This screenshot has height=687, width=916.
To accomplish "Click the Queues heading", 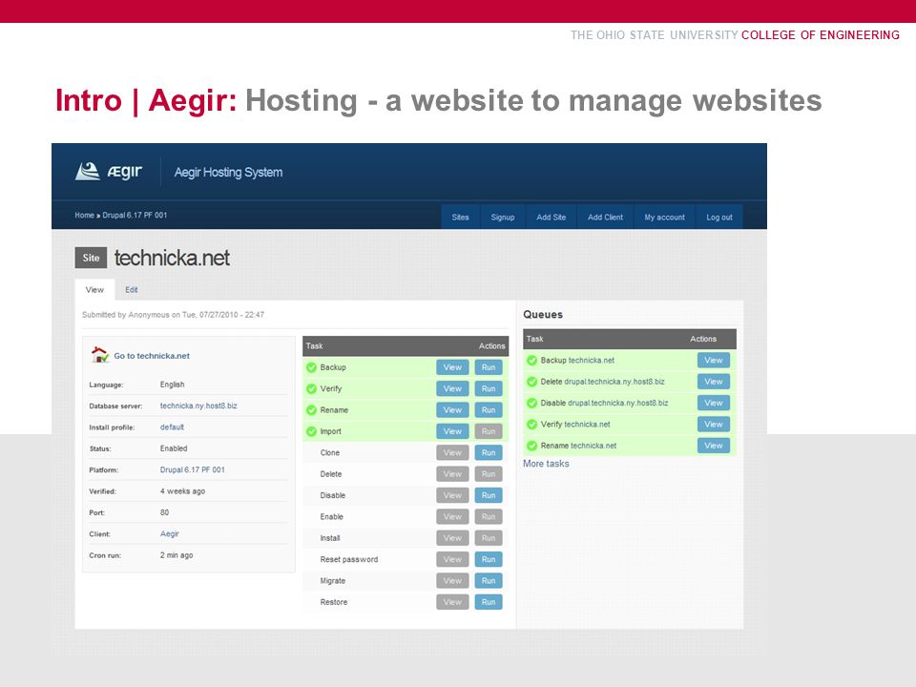I will [543, 314].
